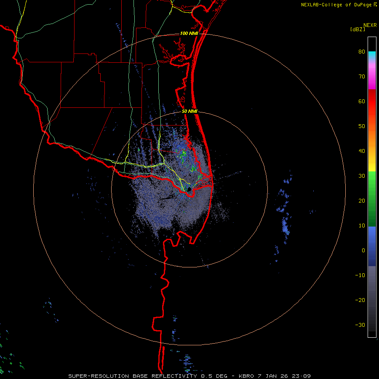Click the [dBZ] units label

pos(358,29)
